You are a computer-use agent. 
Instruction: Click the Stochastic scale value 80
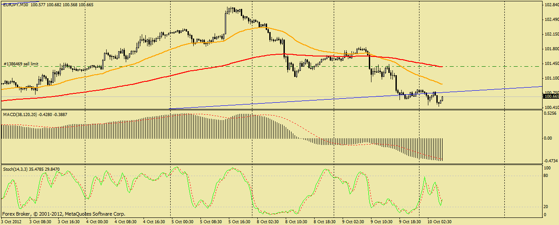547,176
